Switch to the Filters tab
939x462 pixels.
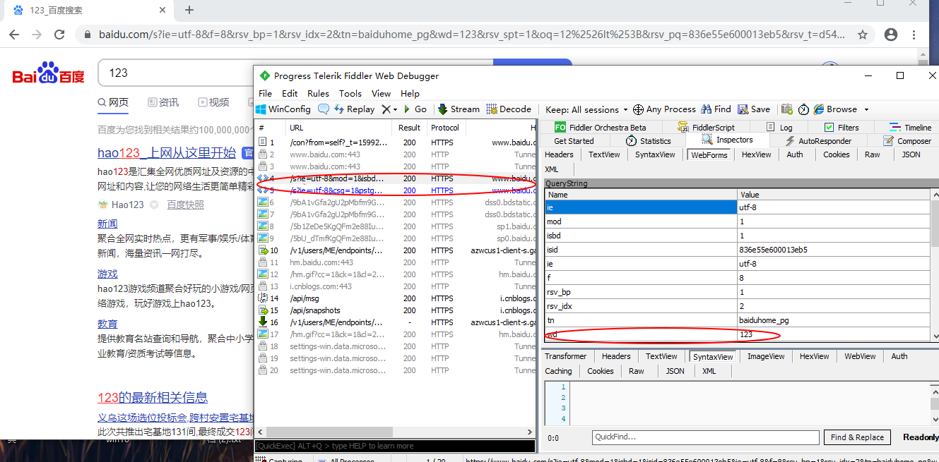click(841, 128)
